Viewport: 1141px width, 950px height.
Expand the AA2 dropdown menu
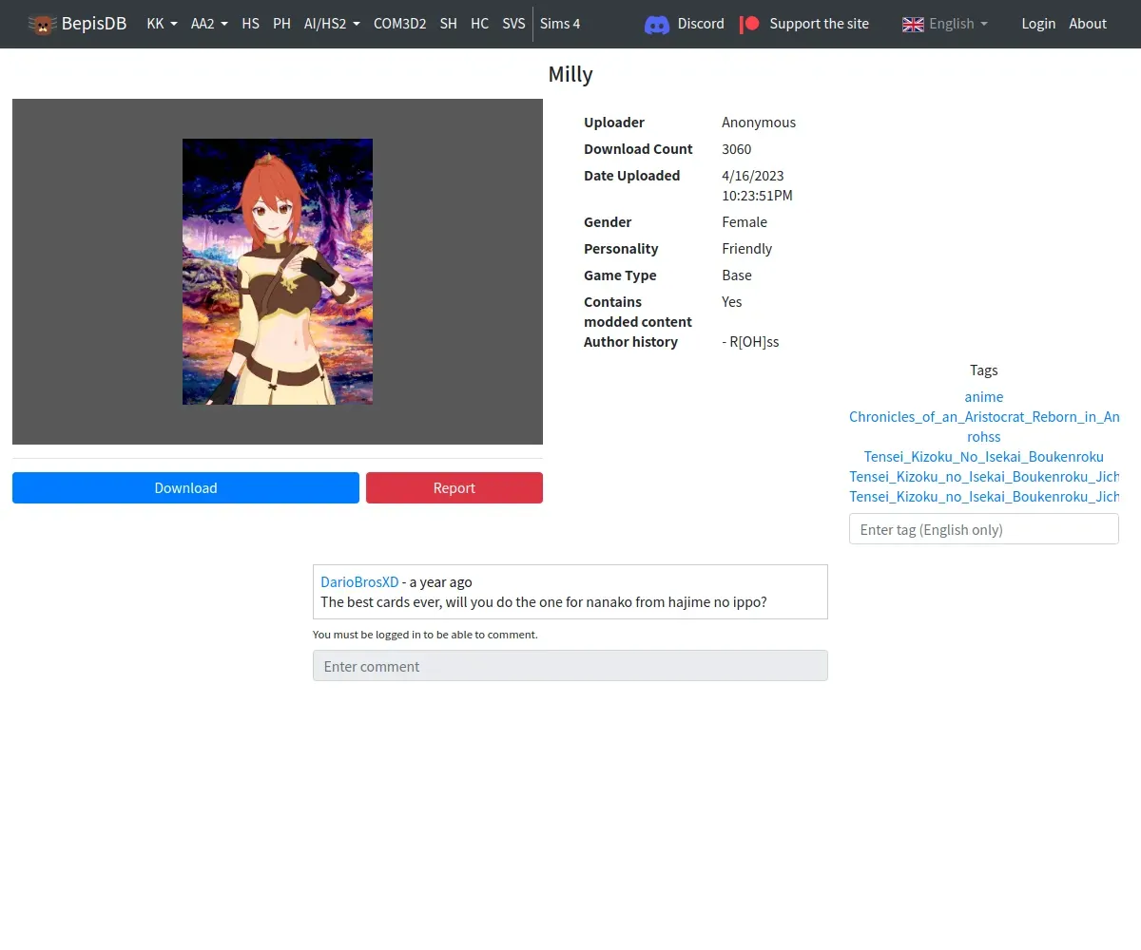(x=209, y=24)
